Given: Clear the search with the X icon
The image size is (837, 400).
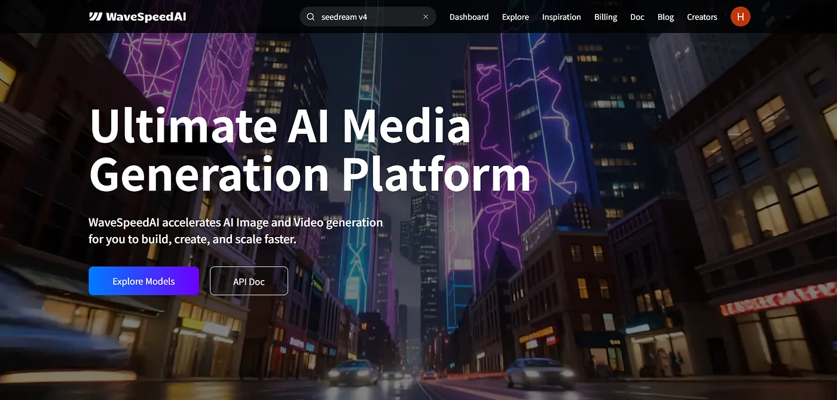Looking at the screenshot, I should [x=426, y=17].
